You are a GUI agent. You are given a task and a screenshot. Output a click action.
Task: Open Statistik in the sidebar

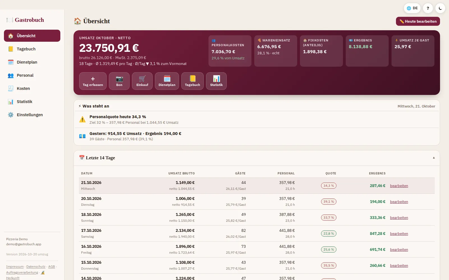pos(32,102)
